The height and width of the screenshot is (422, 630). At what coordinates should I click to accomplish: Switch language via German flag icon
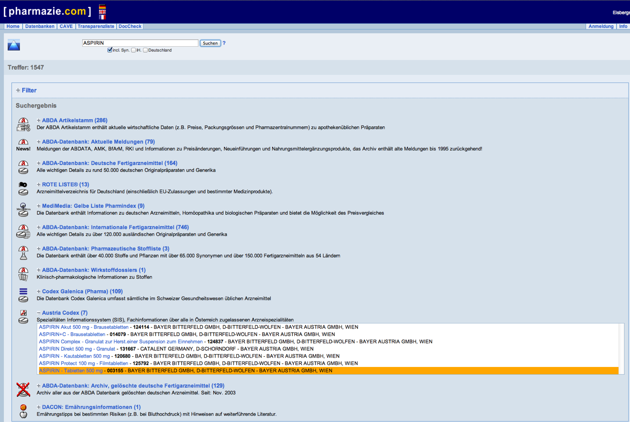[x=102, y=7]
